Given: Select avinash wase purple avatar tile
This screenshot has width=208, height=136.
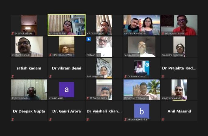Looking at the screenshot, I should (x=66, y=90).
